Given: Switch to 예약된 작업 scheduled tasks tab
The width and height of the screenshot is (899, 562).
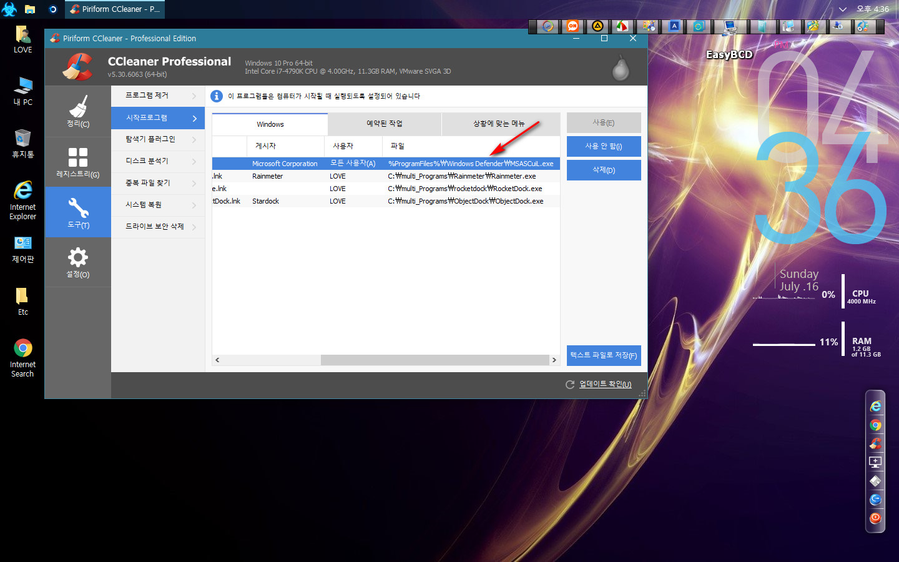Looking at the screenshot, I should pyautogui.click(x=384, y=124).
